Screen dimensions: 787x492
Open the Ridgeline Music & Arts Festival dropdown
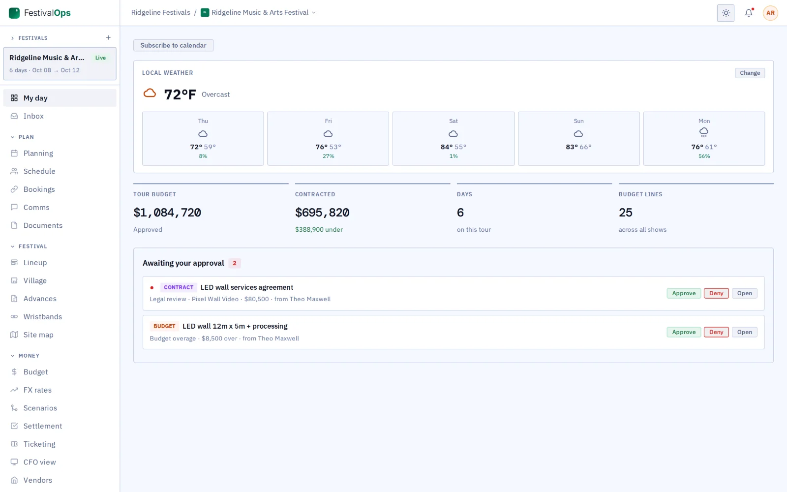tap(258, 13)
